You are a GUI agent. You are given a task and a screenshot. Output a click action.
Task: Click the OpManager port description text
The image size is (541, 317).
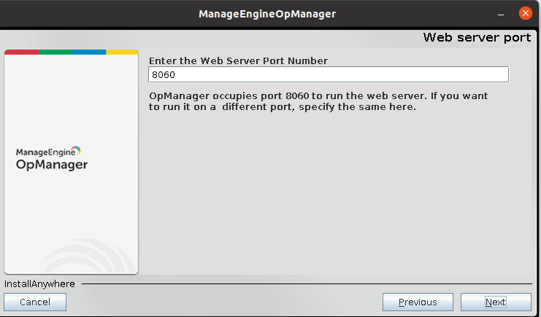(x=318, y=101)
